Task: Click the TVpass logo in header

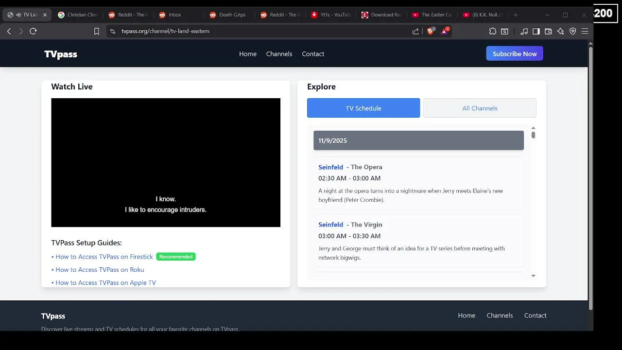Action: point(61,54)
